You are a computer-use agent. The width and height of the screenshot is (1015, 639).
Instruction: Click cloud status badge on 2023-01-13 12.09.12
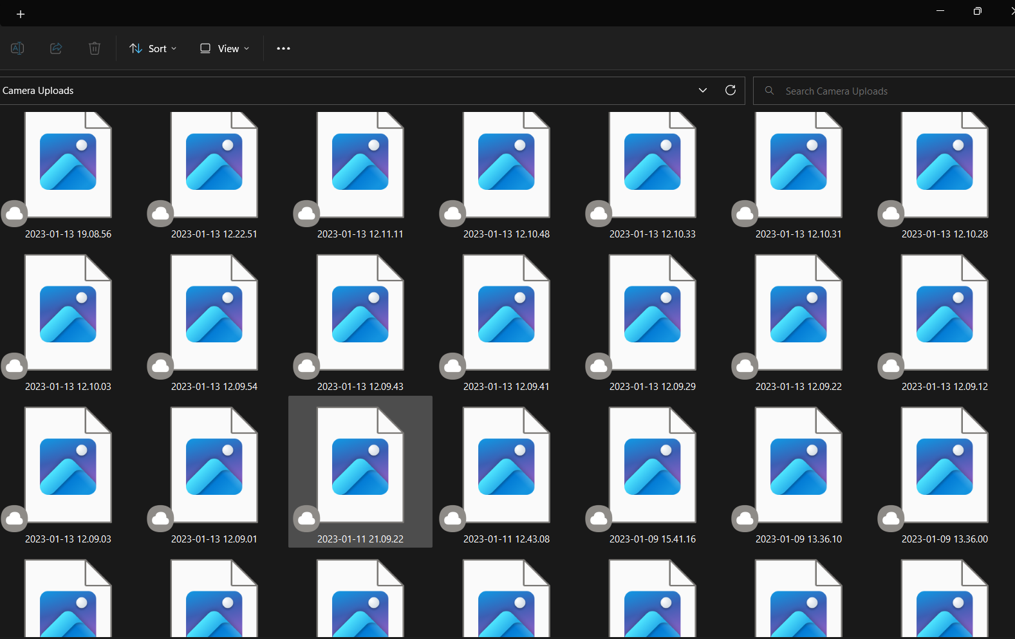point(891,366)
